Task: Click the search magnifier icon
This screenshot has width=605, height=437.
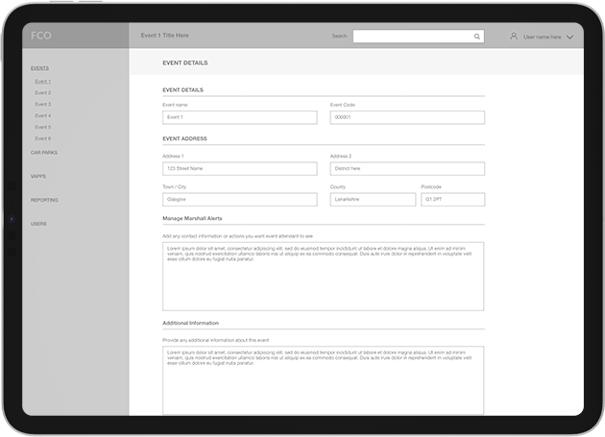Action: [x=476, y=36]
